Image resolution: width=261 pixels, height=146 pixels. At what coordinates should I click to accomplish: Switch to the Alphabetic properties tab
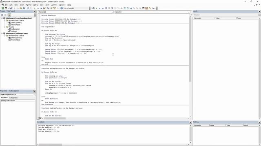4,98
